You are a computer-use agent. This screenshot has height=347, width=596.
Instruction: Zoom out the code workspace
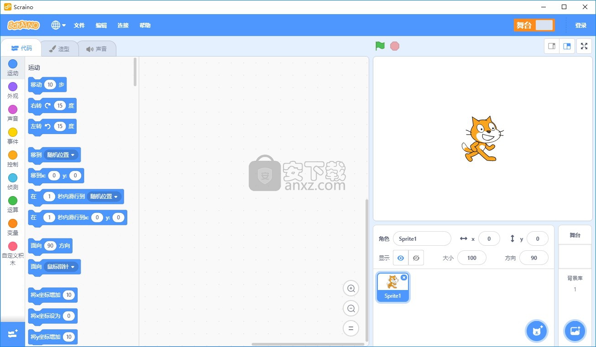coord(351,308)
